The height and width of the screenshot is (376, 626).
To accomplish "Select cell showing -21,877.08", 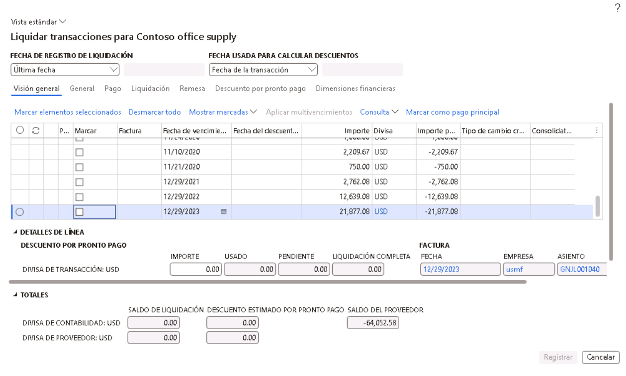I will pyautogui.click(x=438, y=212).
